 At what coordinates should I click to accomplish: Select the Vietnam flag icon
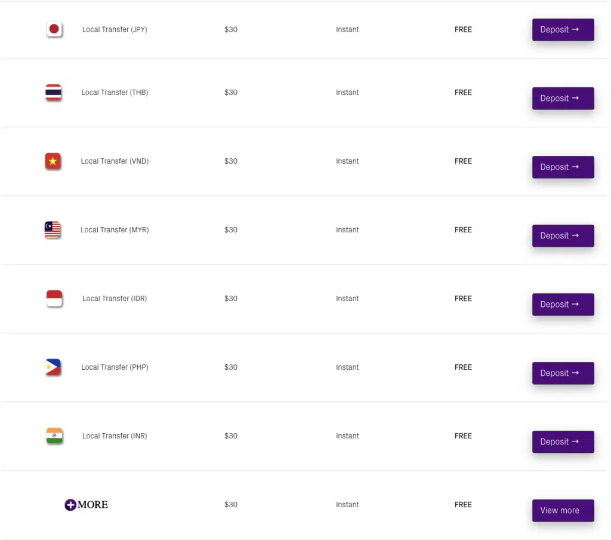coord(53,161)
